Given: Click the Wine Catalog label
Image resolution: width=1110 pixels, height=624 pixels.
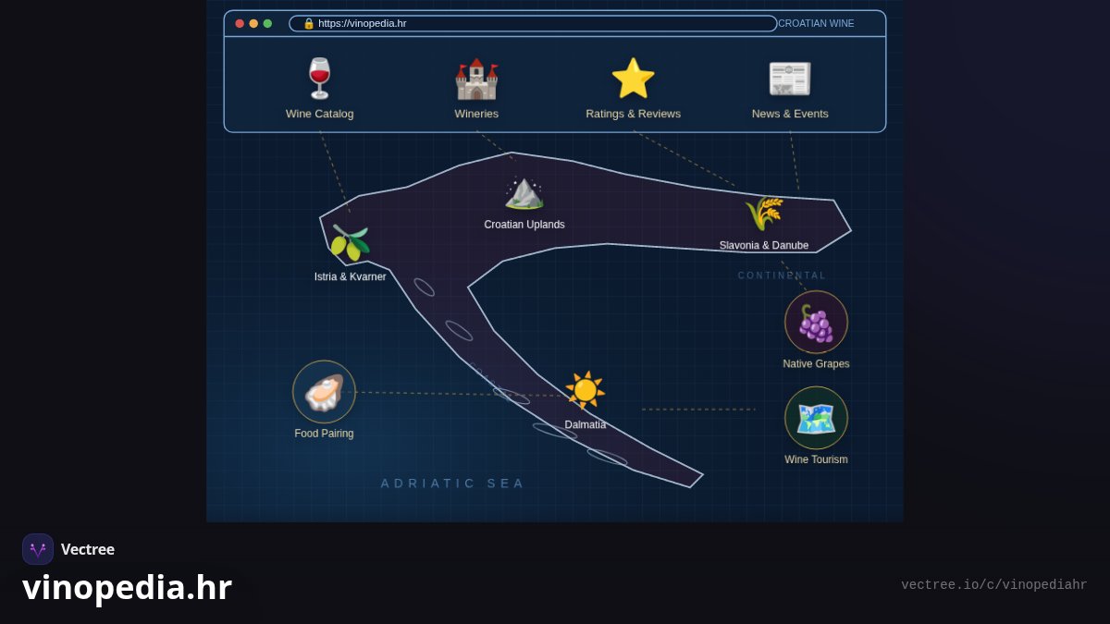Looking at the screenshot, I should coord(320,114).
